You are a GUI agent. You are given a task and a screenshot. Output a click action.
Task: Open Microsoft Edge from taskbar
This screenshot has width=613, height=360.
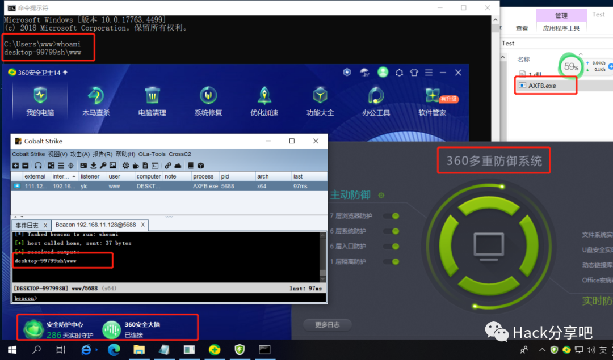tap(114, 350)
